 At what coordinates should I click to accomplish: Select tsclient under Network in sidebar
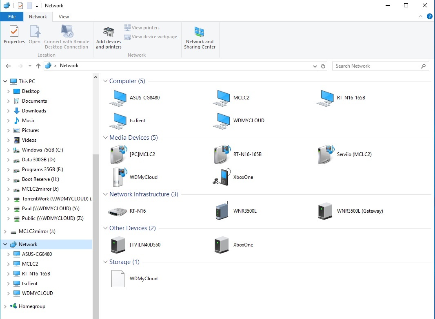point(30,284)
